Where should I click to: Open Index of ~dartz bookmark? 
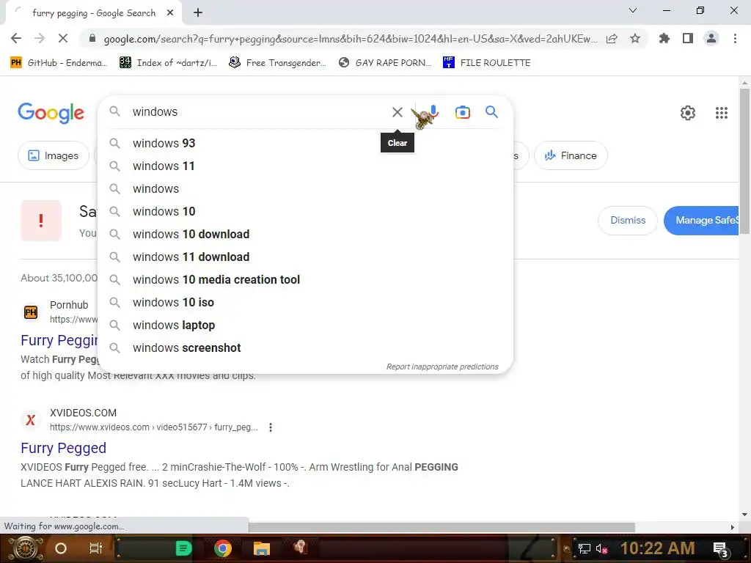pyautogui.click(x=169, y=63)
